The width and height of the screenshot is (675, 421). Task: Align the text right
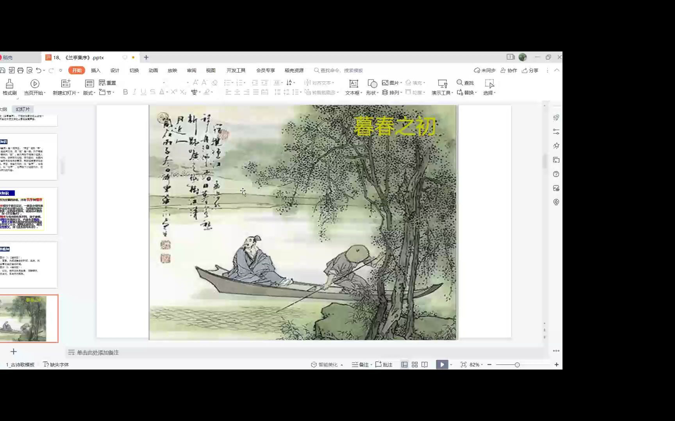[246, 92]
